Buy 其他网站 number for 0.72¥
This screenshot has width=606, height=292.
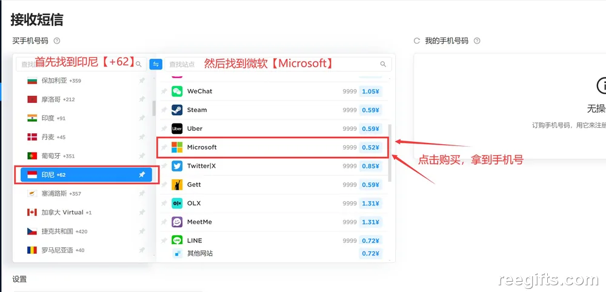click(370, 253)
